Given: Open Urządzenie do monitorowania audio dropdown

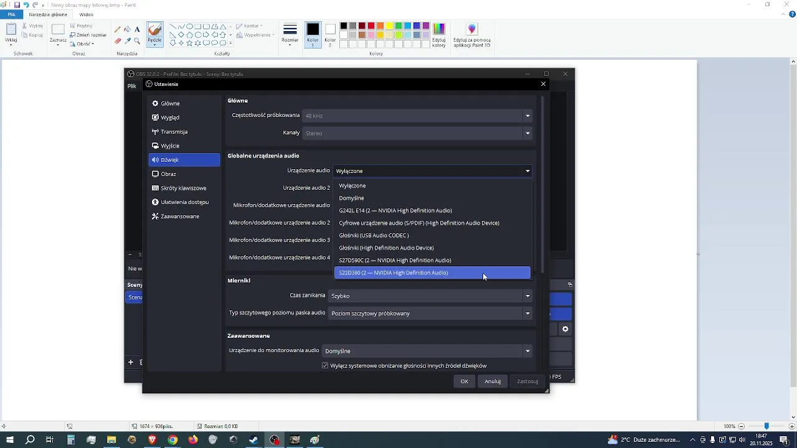Looking at the screenshot, I should [x=428, y=351].
